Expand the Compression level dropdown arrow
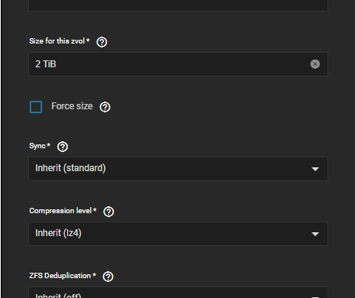Screen dimensions: 355x298 click(x=315, y=234)
